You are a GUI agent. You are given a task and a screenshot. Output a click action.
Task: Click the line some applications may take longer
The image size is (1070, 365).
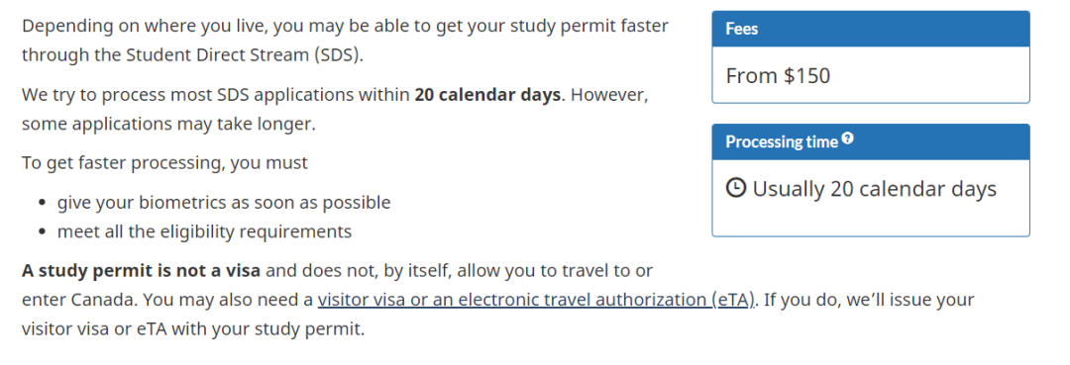[x=169, y=125]
